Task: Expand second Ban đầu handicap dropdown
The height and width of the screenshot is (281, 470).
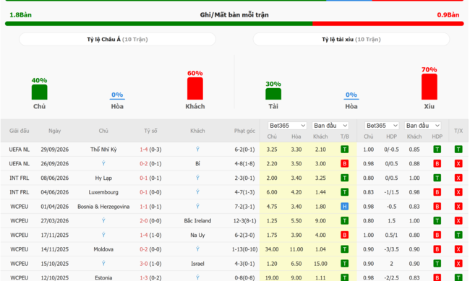Action: click(423, 126)
